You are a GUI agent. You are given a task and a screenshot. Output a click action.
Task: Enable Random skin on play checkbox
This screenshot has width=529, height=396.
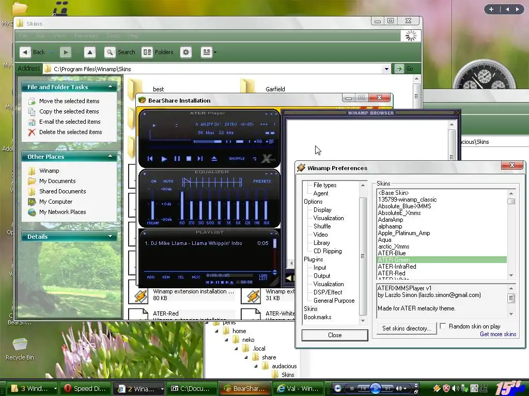tap(443, 326)
